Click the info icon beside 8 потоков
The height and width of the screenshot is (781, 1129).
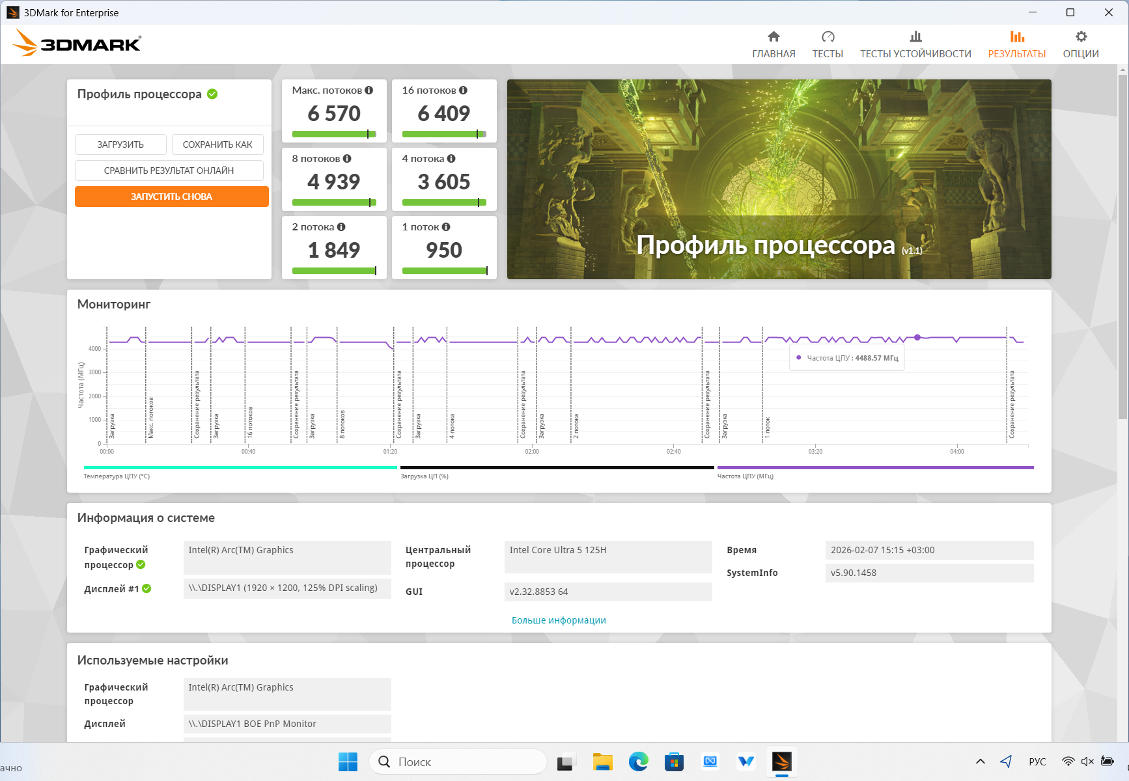tap(347, 159)
